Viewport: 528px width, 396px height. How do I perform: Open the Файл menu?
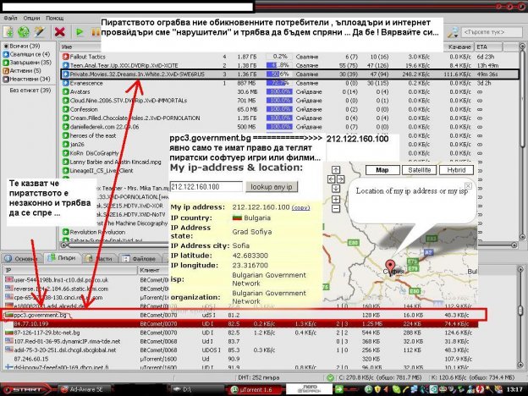11,17
